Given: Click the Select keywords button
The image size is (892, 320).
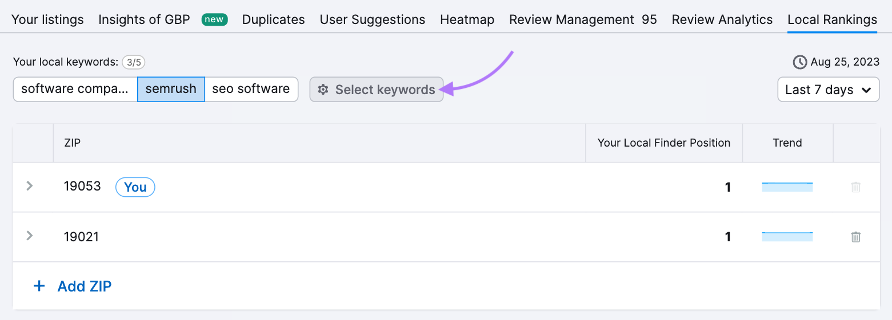Looking at the screenshot, I should (x=377, y=90).
